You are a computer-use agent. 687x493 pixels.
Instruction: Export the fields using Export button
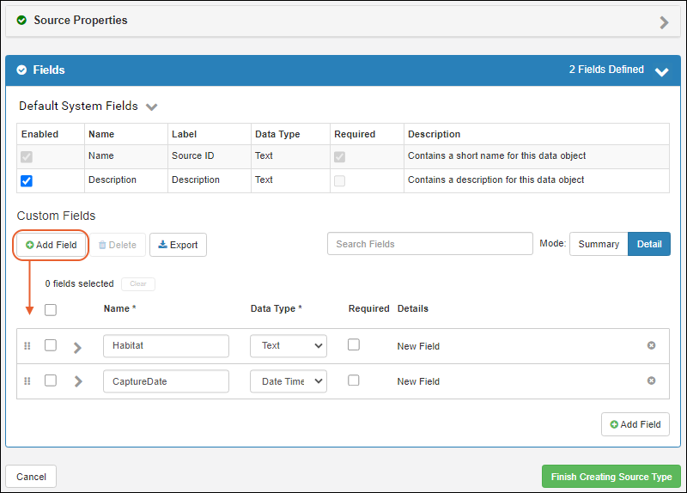[178, 245]
